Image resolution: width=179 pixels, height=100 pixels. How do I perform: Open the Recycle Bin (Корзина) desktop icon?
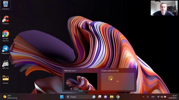(x=6, y=5)
